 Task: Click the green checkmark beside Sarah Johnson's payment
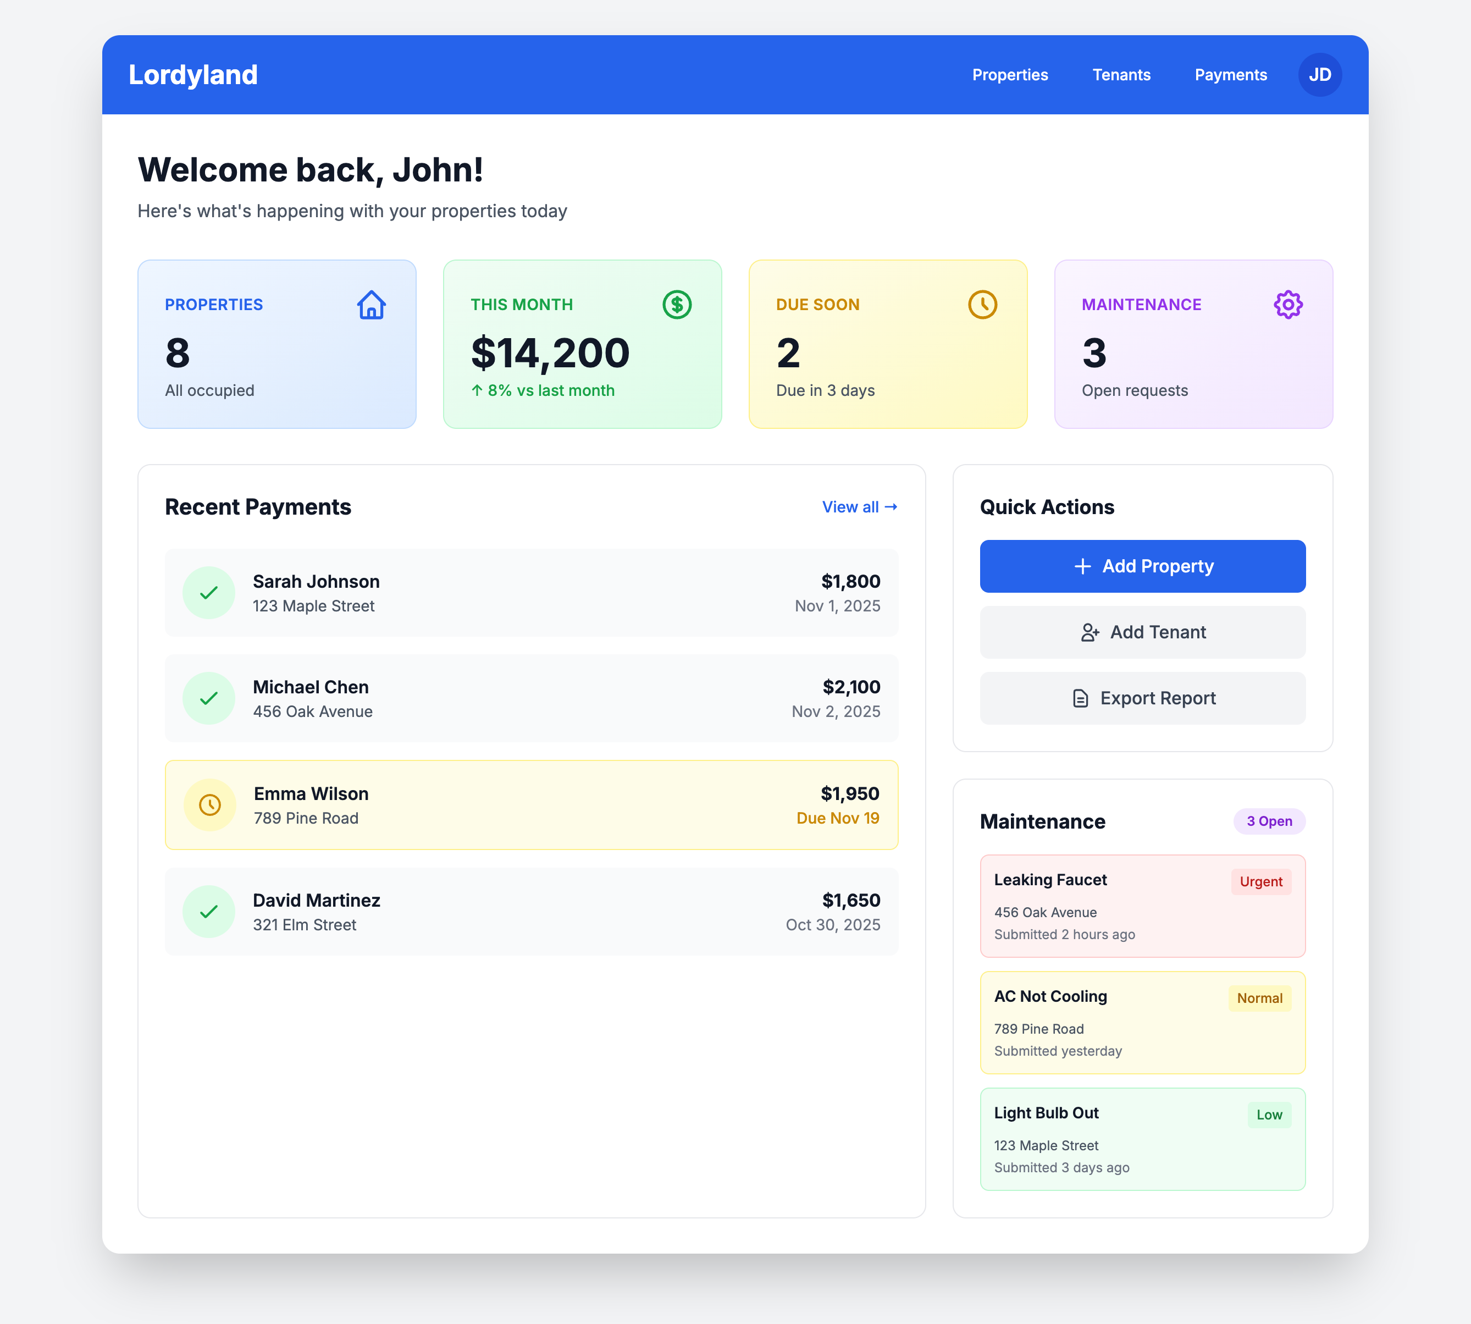click(209, 593)
